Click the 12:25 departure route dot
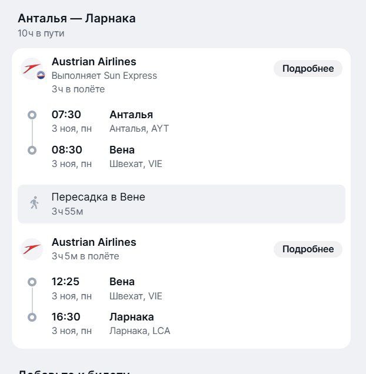Viewport: 366px width, 374px height. pyautogui.click(x=32, y=282)
